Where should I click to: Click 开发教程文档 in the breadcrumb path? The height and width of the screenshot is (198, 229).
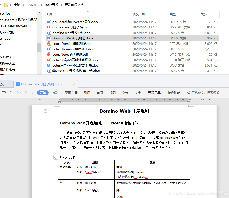[x=74, y=5]
